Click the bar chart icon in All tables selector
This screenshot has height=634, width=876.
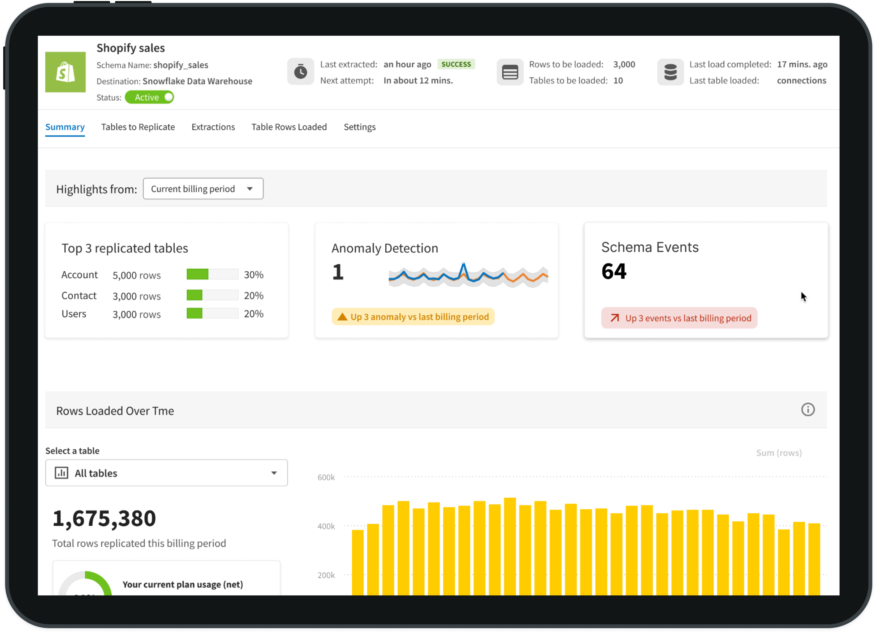(x=61, y=473)
